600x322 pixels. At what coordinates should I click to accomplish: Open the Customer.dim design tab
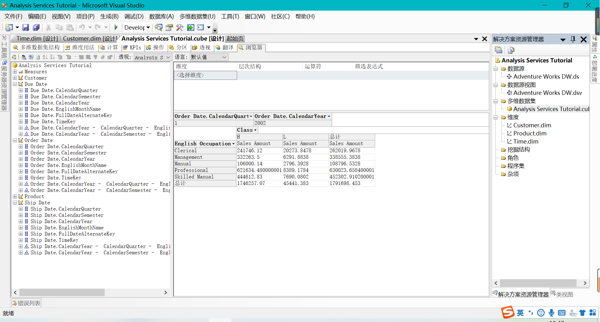pyautogui.click(x=90, y=38)
